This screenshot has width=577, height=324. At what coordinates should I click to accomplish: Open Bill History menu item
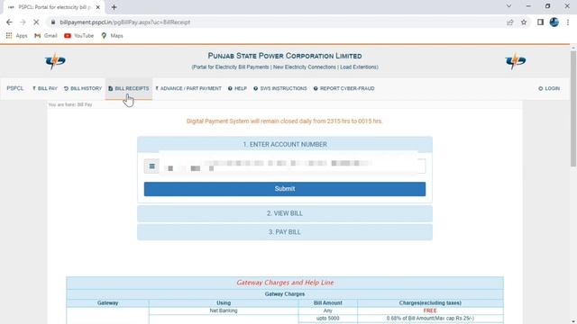point(83,88)
